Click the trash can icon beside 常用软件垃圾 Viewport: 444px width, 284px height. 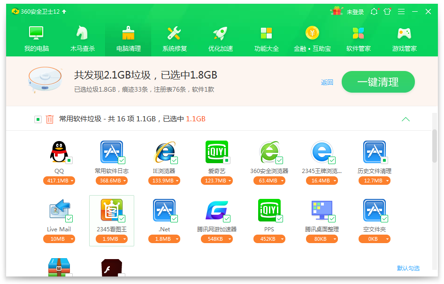coord(50,119)
